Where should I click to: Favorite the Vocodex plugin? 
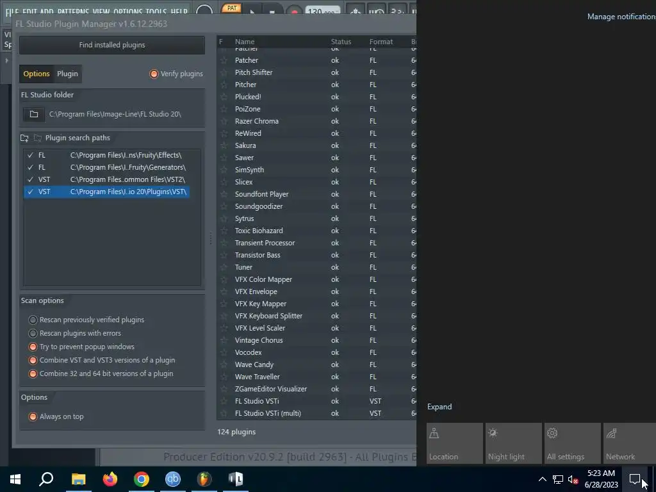pyautogui.click(x=224, y=352)
